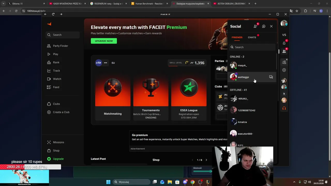Adjust the Głośność volume slider

click(x=202, y=171)
